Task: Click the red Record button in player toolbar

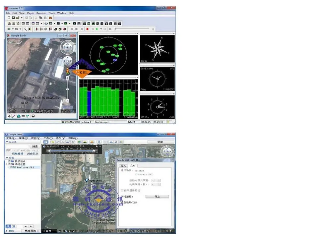Action: coord(88,29)
